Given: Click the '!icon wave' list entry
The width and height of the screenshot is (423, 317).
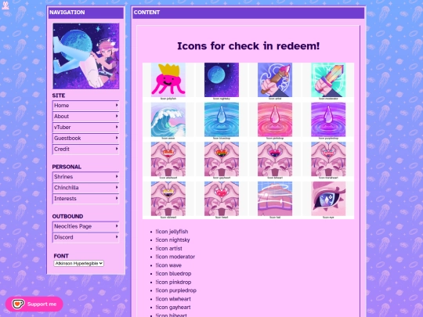Looking at the screenshot, I should (x=168, y=265).
